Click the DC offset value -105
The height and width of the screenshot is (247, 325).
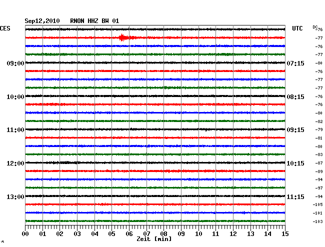click(x=317, y=205)
